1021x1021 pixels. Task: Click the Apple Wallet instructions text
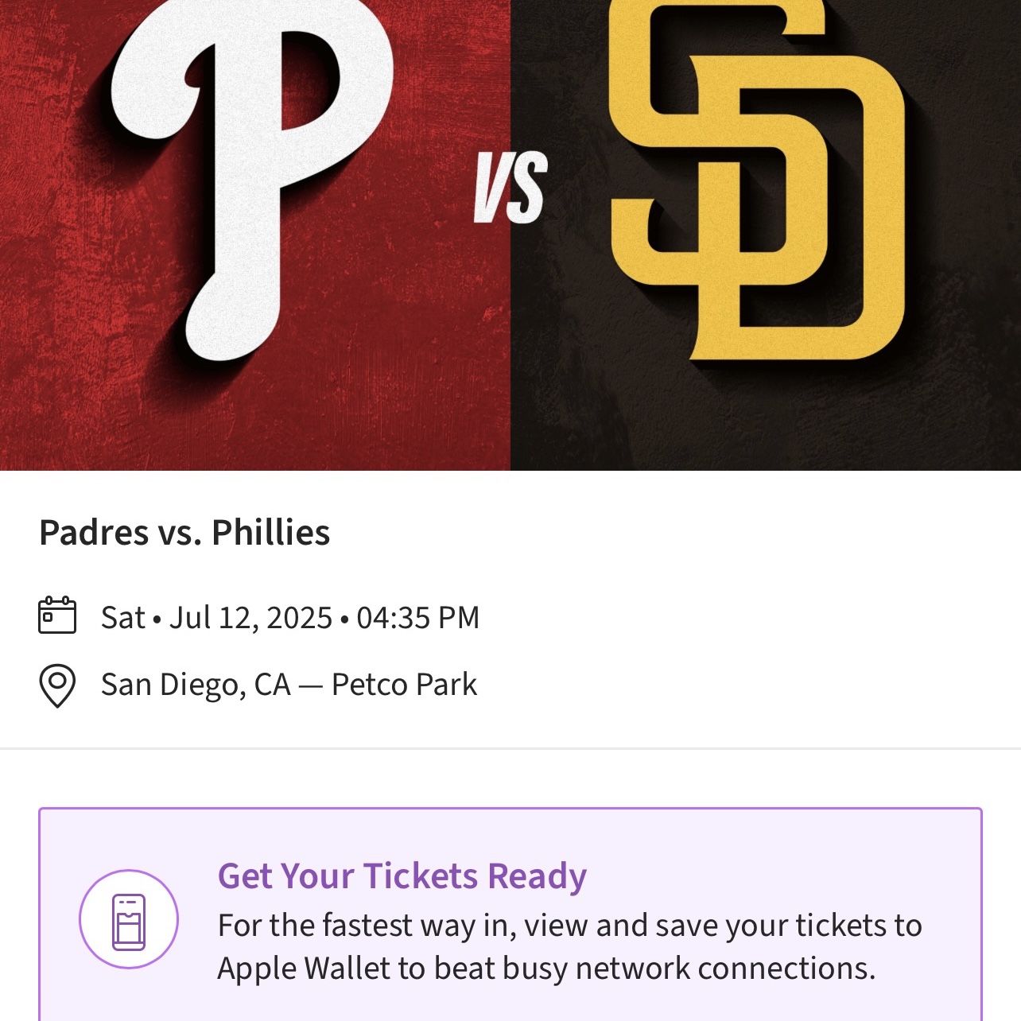(569, 947)
